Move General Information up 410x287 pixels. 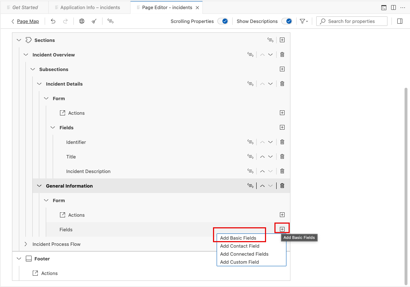(x=262, y=186)
